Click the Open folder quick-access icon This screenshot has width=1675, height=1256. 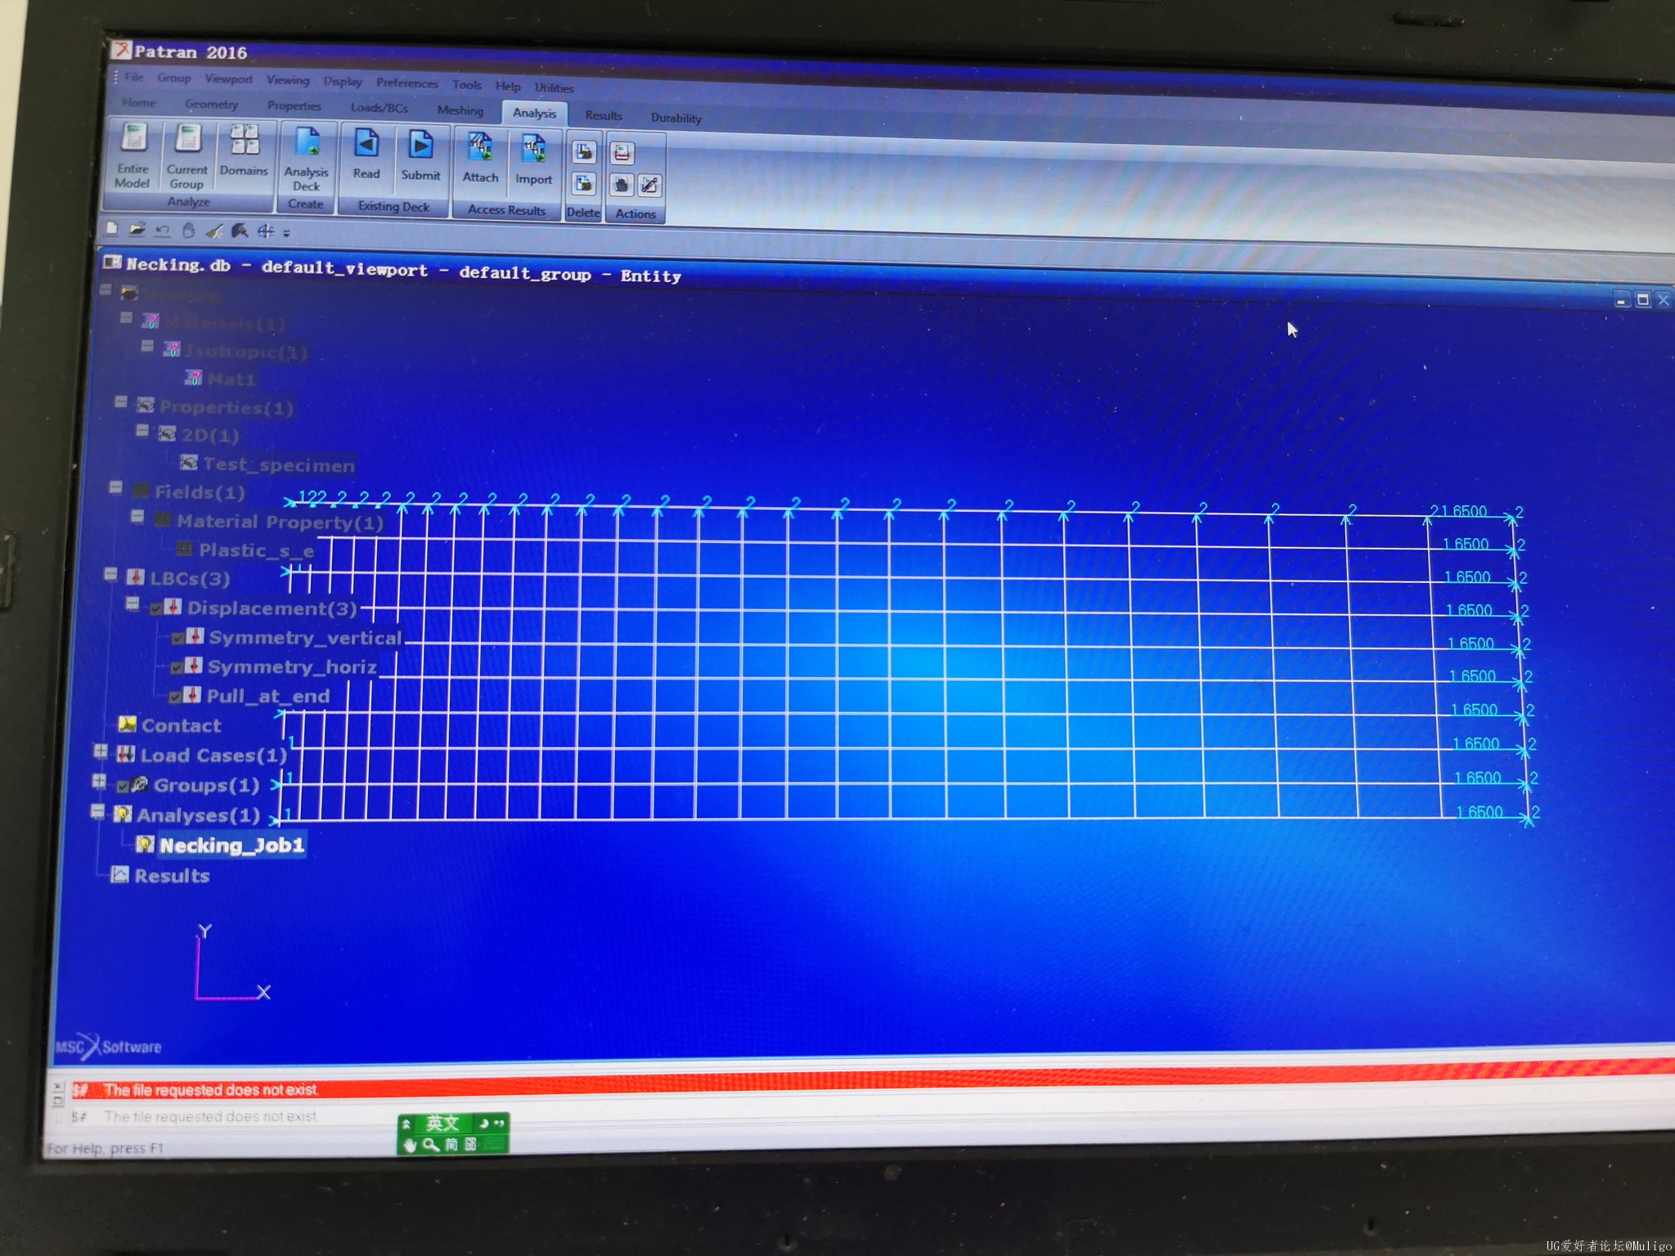(x=137, y=229)
